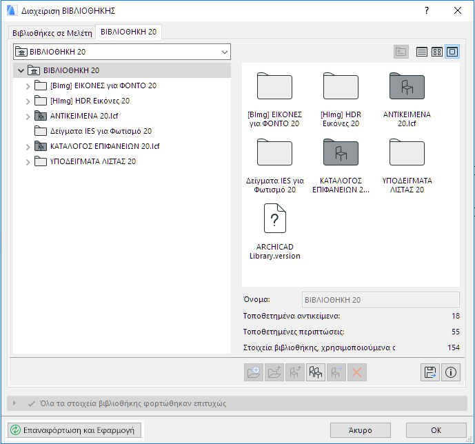Click the duplicate objects chairs icon

(x=315, y=372)
